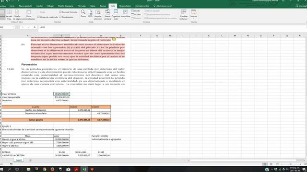Click the Page Break Preview button in the status bar
Image resolution: width=307 pixels, height=172 pixels.
(x=277, y=164)
